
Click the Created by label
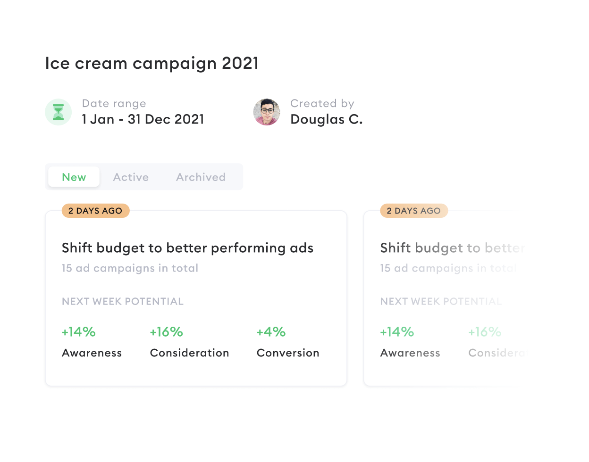[322, 104]
